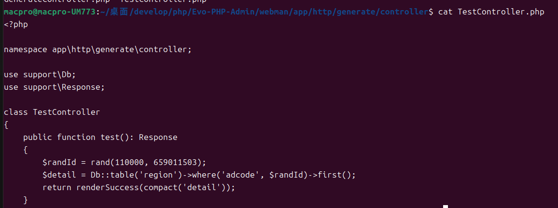Click the macpro@macpro-UM773 prompt username
The height and width of the screenshot is (208, 558).
point(50,12)
